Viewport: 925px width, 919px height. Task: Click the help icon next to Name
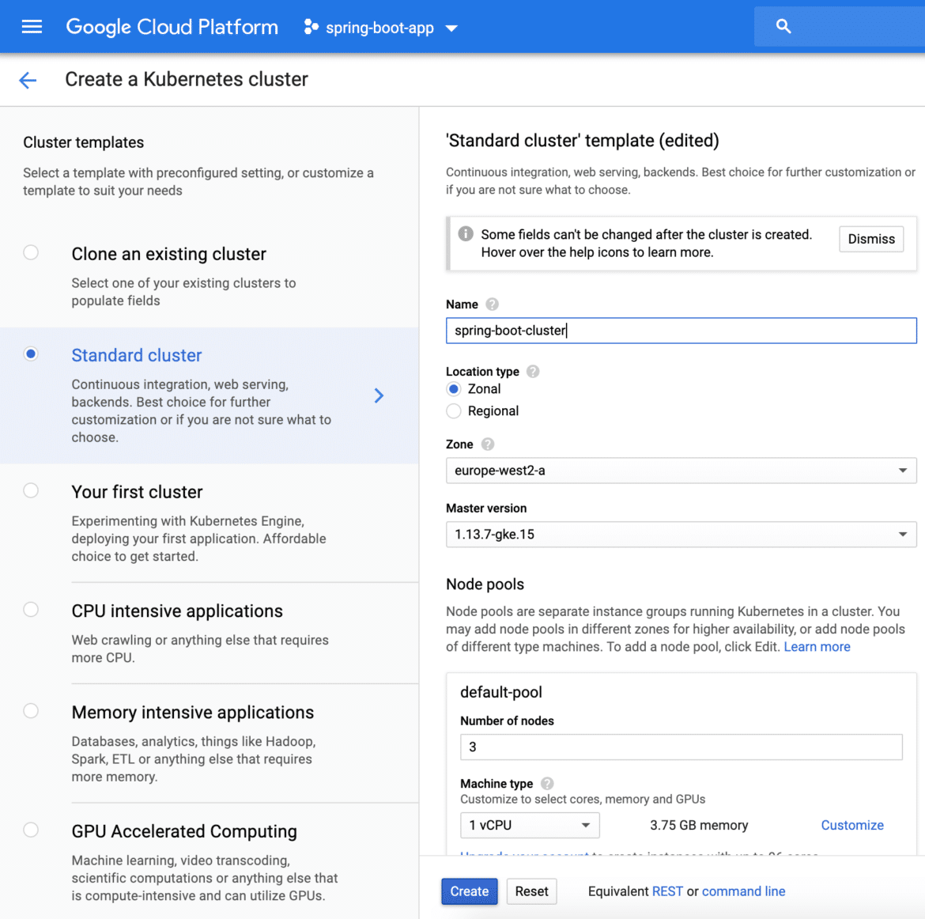pos(492,304)
